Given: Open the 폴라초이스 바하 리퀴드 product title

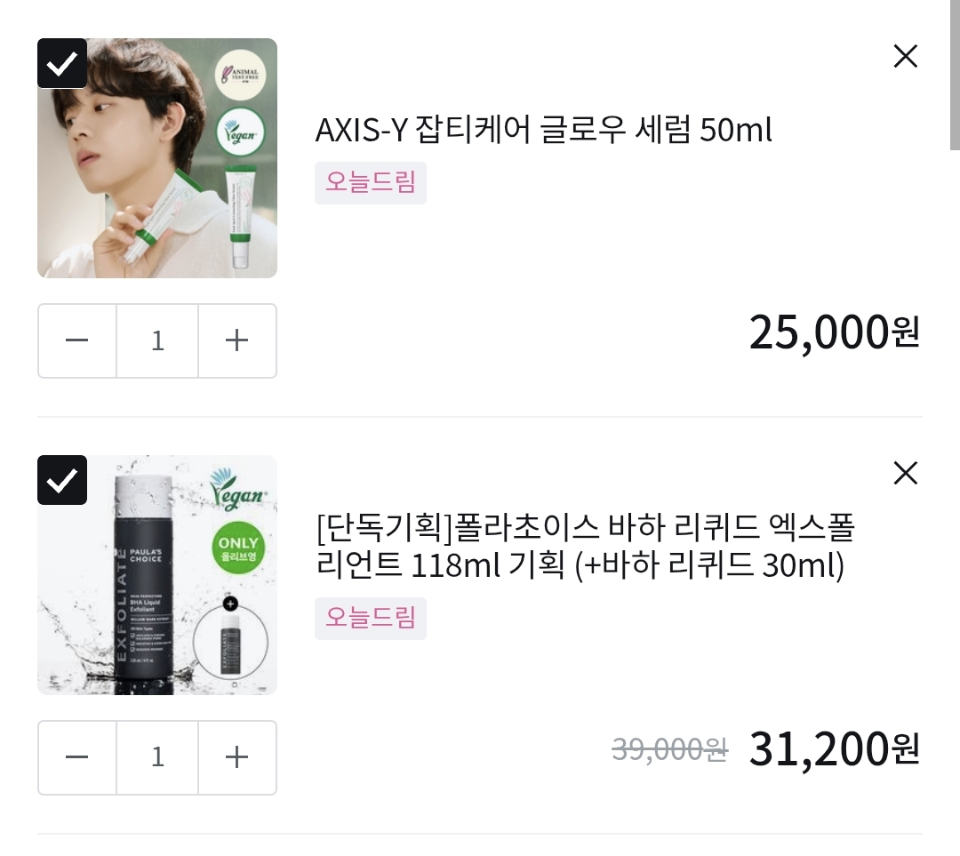Looking at the screenshot, I should 584,547.
